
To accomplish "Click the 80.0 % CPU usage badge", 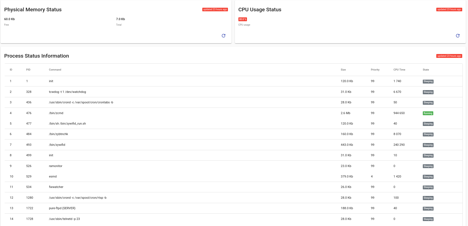I will 243,19.
